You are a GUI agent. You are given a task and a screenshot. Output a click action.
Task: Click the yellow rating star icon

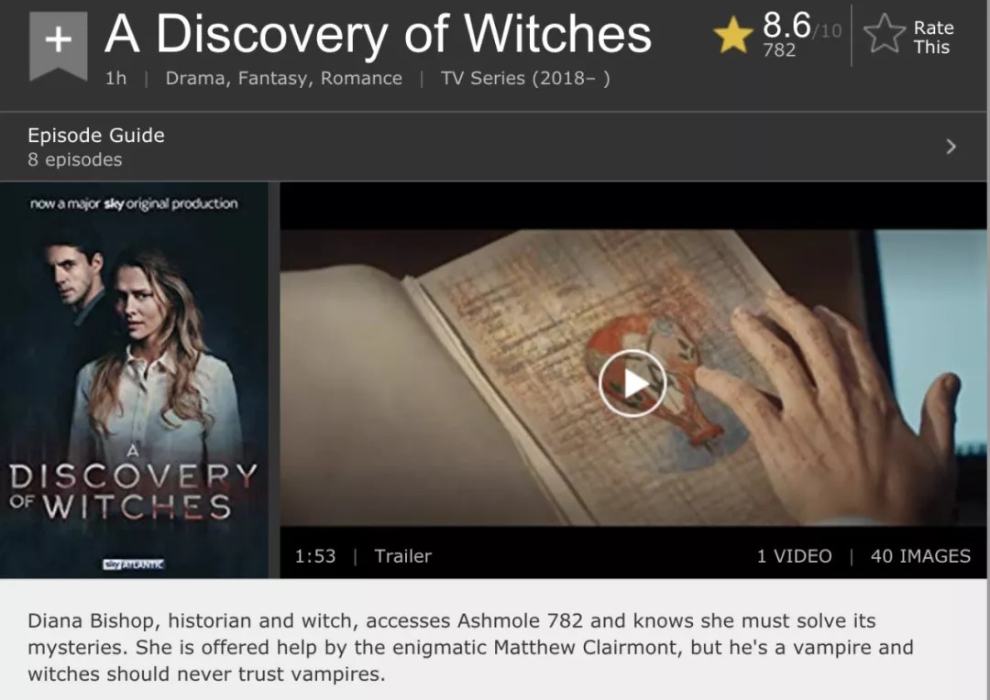tap(732, 36)
